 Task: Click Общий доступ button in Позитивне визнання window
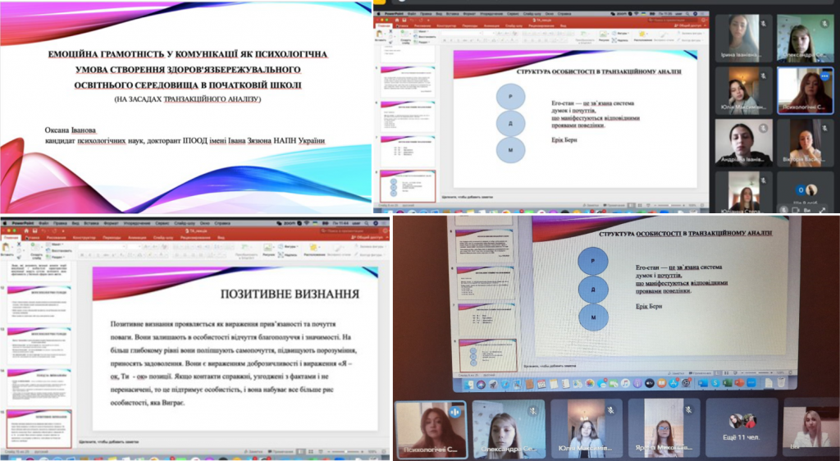click(x=371, y=238)
